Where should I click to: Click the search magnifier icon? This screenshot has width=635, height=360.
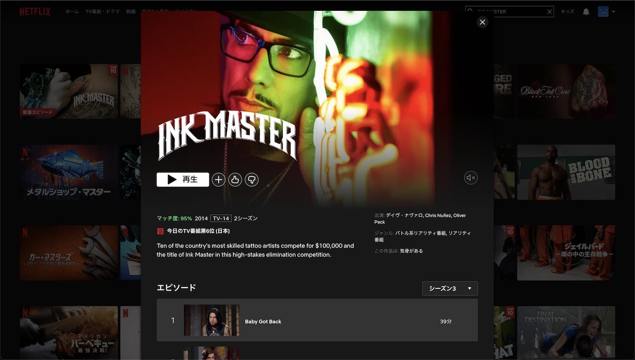coord(470,10)
